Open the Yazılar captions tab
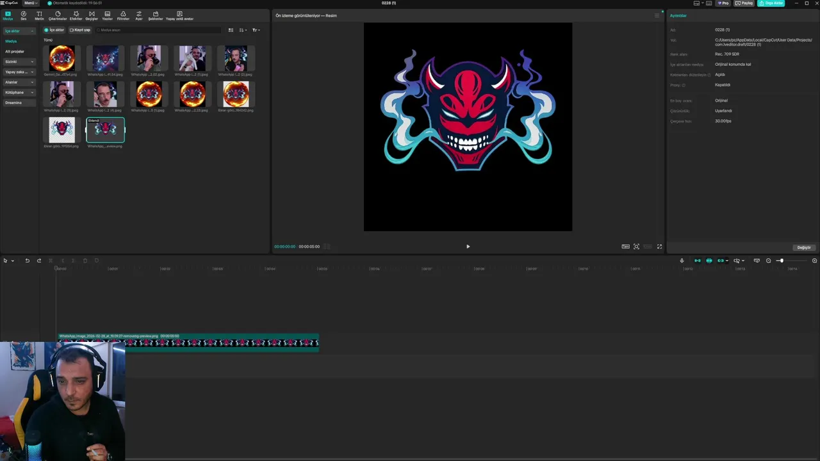This screenshot has height=461, width=820. pos(107,15)
